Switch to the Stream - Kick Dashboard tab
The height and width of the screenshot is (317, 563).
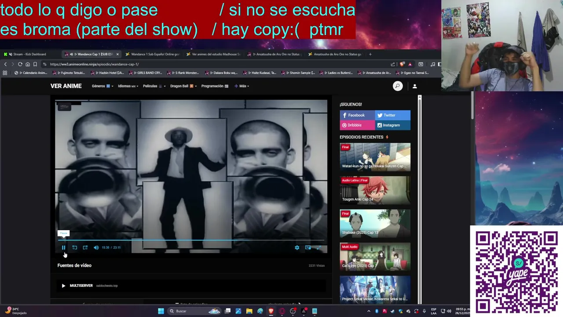(x=31, y=54)
